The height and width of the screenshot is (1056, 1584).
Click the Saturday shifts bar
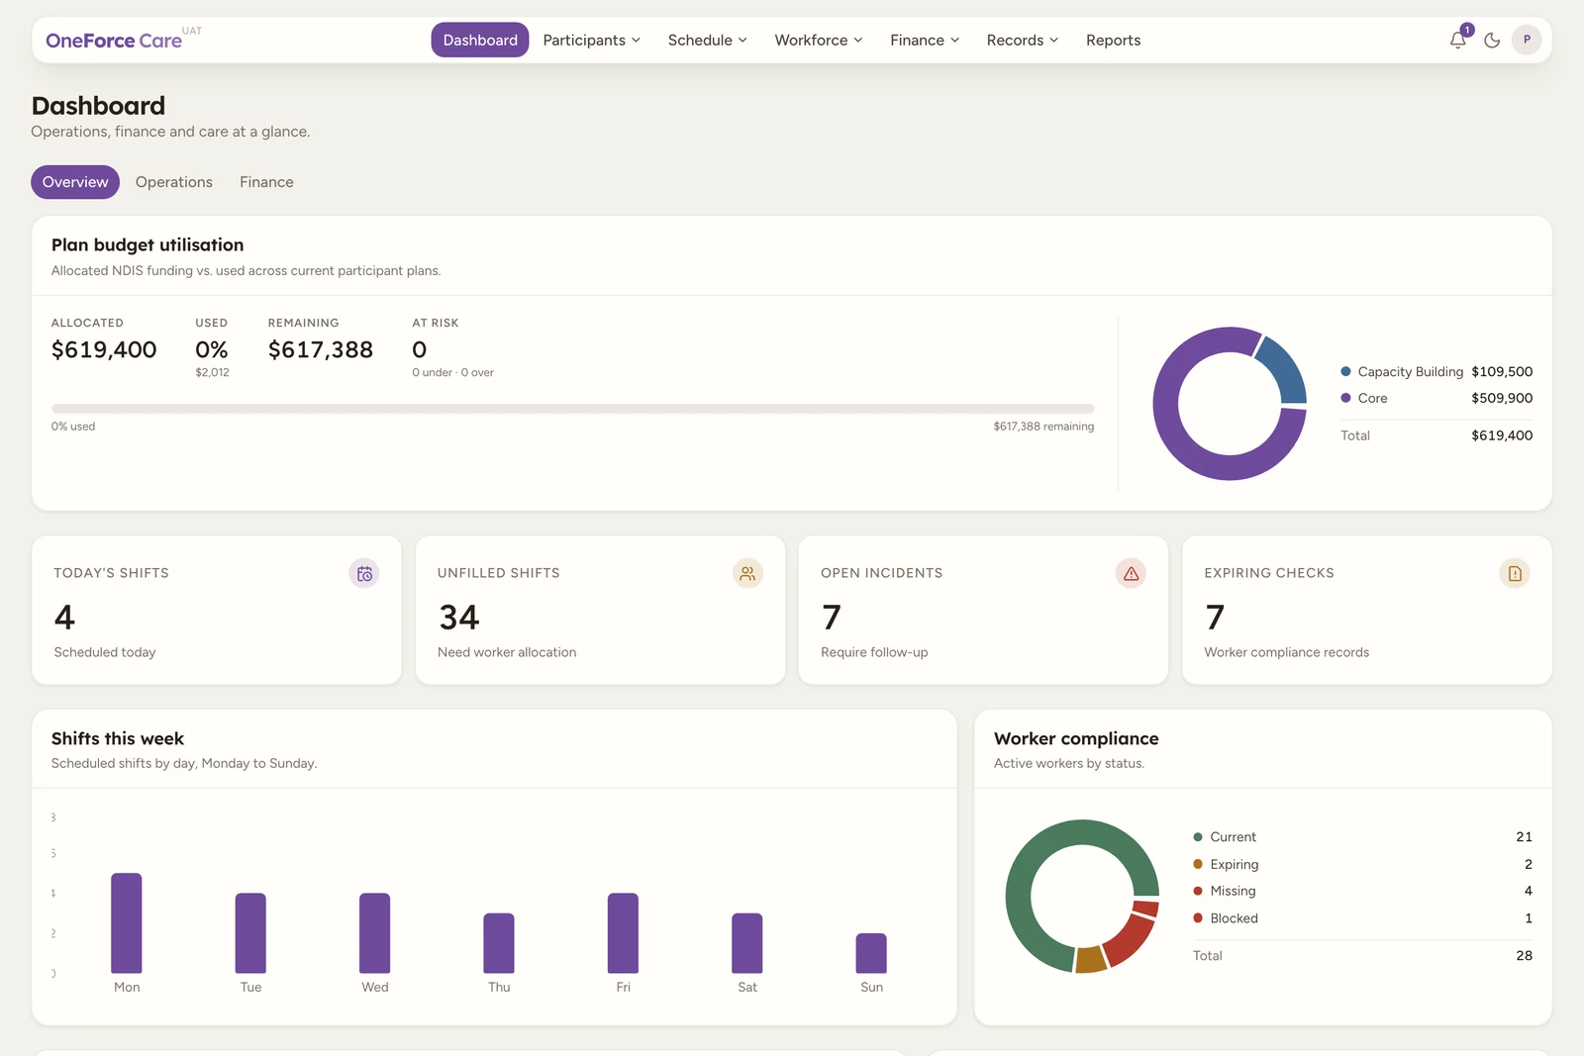[747, 943]
